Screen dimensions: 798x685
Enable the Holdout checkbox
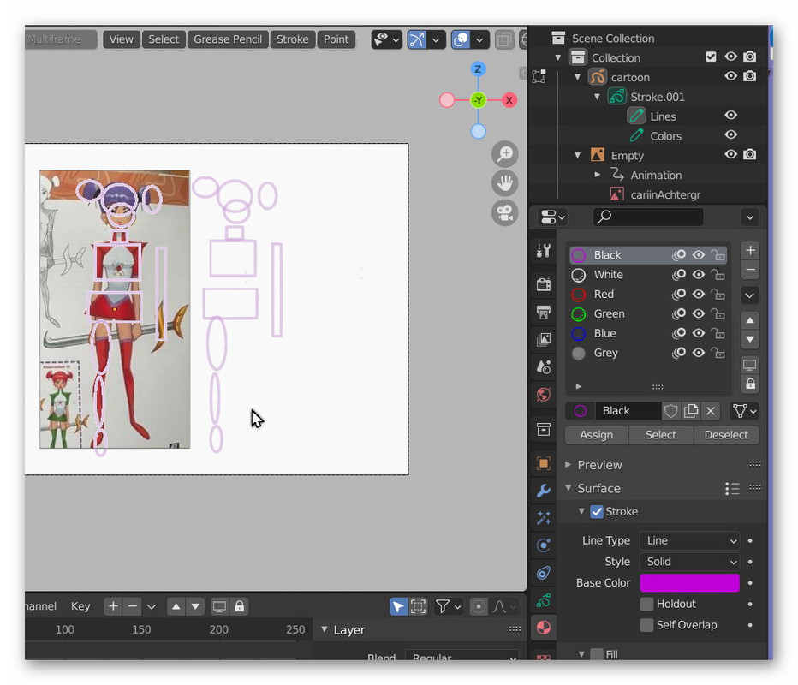point(646,604)
